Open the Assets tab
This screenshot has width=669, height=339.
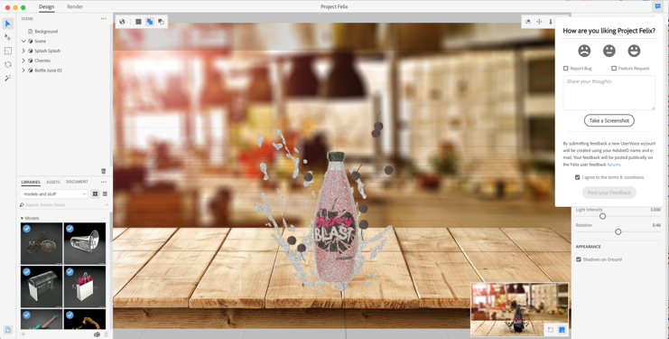[x=53, y=182]
